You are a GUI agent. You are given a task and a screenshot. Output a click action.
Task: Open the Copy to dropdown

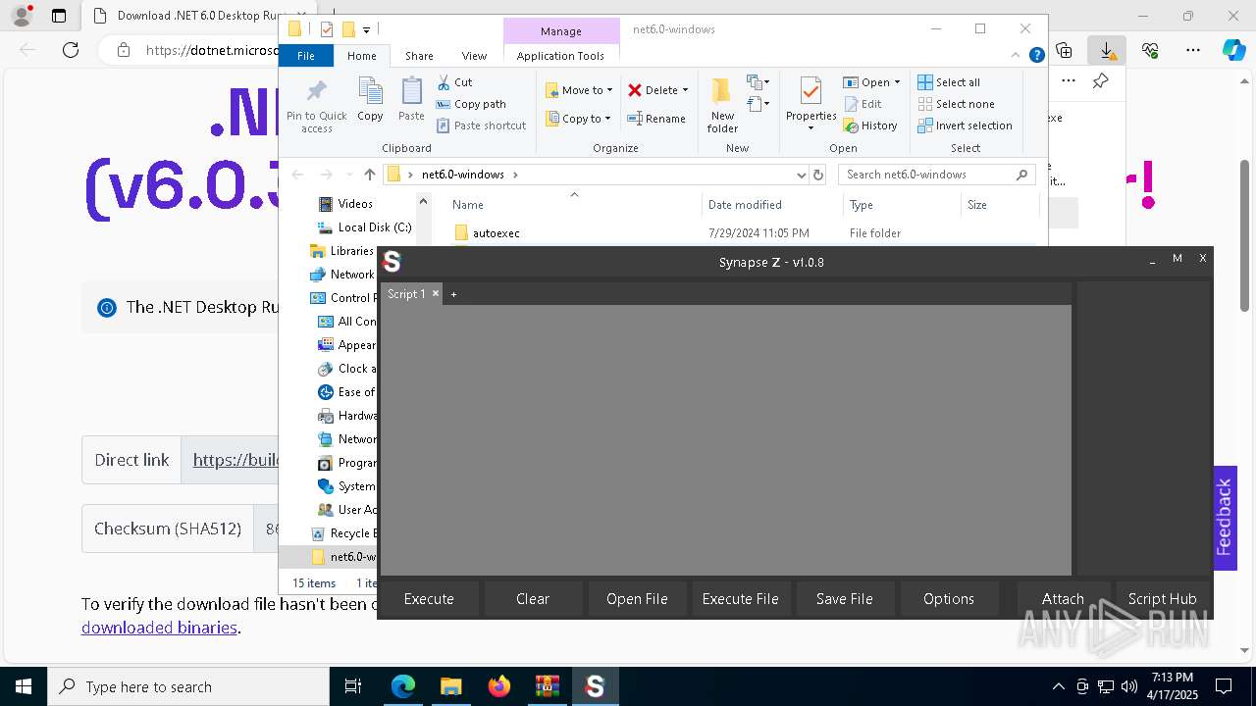tap(579, 119)
